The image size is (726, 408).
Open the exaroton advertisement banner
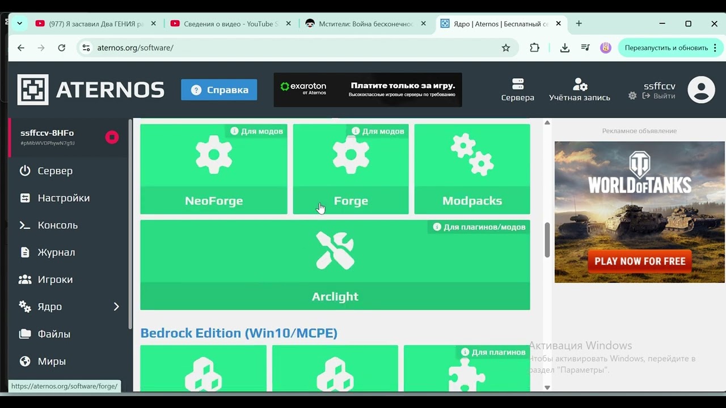coord(368,90)
